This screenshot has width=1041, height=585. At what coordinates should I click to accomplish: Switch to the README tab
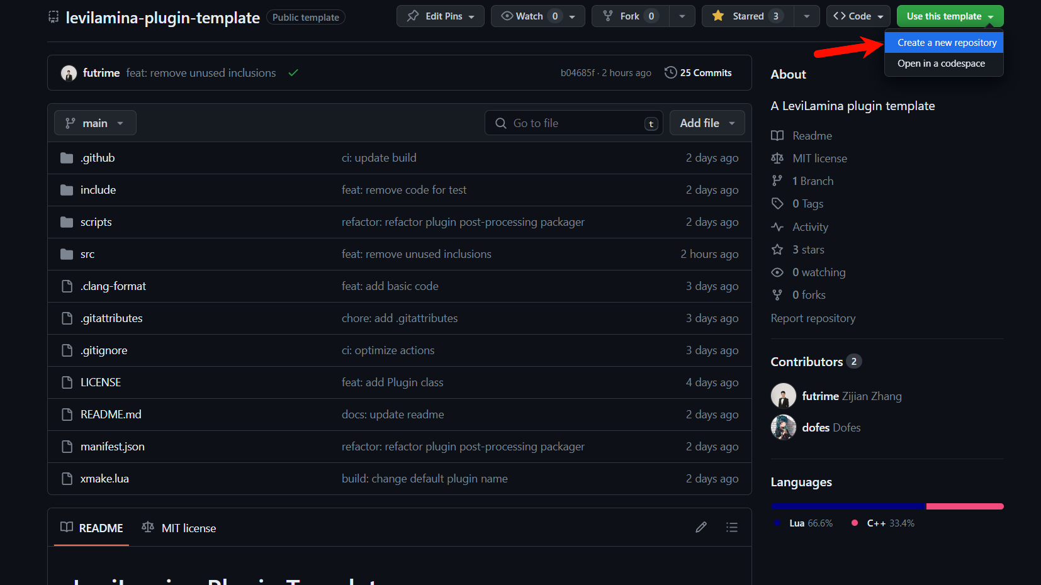point(92,528)
